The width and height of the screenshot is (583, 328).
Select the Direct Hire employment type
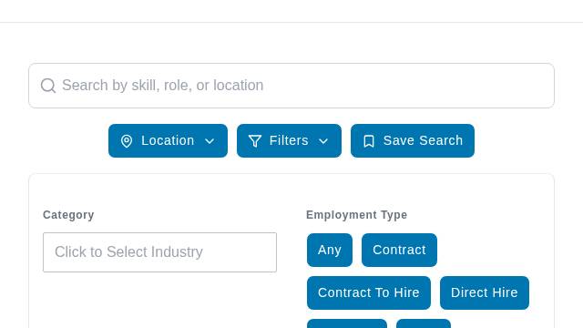click(x=485, y=292)
